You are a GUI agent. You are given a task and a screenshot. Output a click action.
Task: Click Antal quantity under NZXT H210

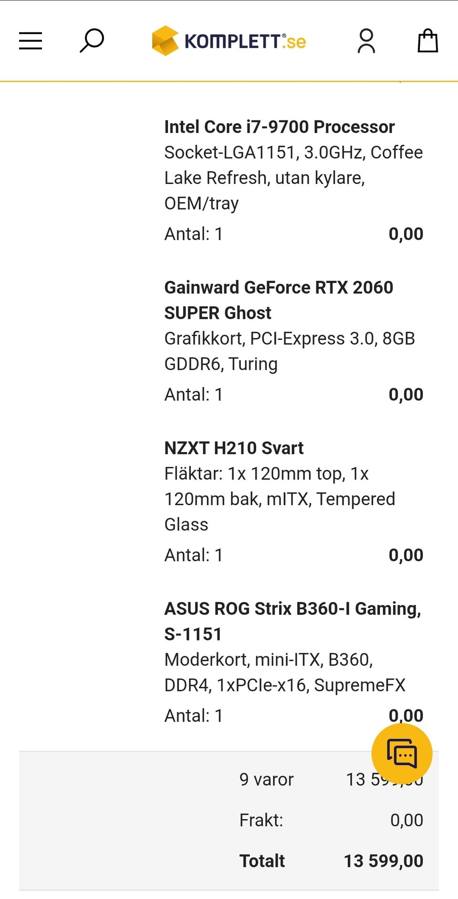[193, 555]
